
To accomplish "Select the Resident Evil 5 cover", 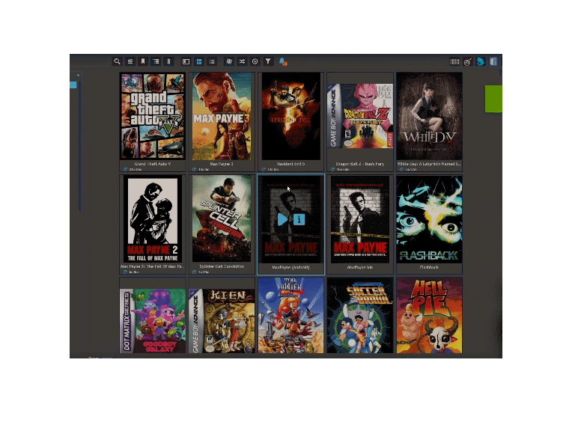I will pyautogui.click(x=290, y=116).
